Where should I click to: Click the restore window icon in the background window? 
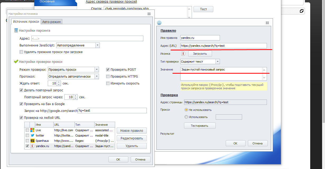pos(302,11)
